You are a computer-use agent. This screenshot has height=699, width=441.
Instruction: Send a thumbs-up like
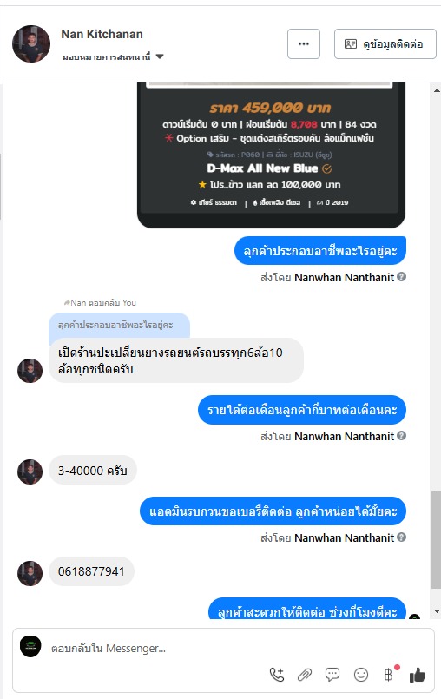tap(418, 675)
